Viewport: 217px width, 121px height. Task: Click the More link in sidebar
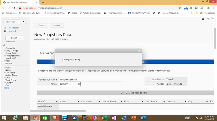(x=6, y=88)
